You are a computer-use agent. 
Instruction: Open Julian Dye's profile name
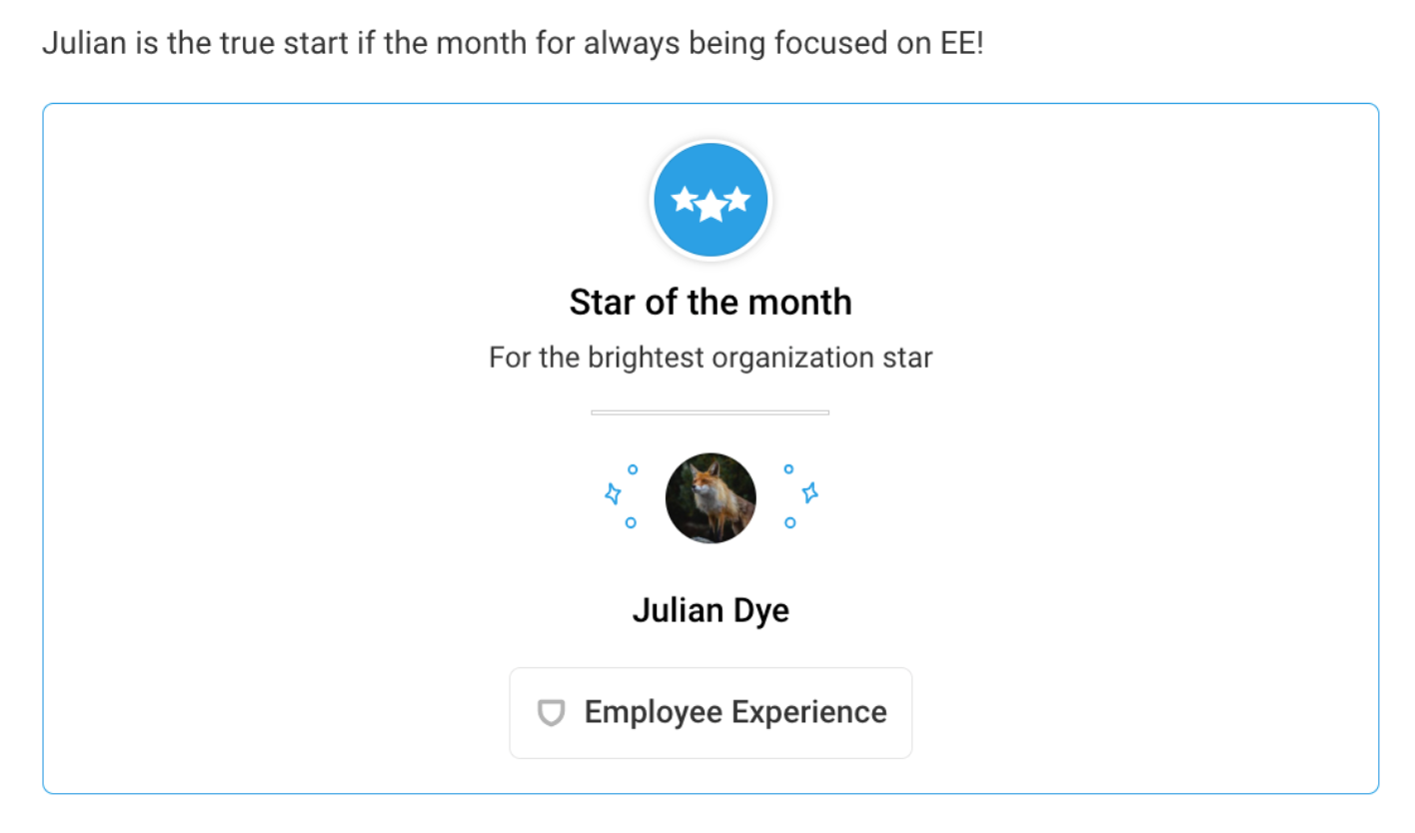pos(710,610)
